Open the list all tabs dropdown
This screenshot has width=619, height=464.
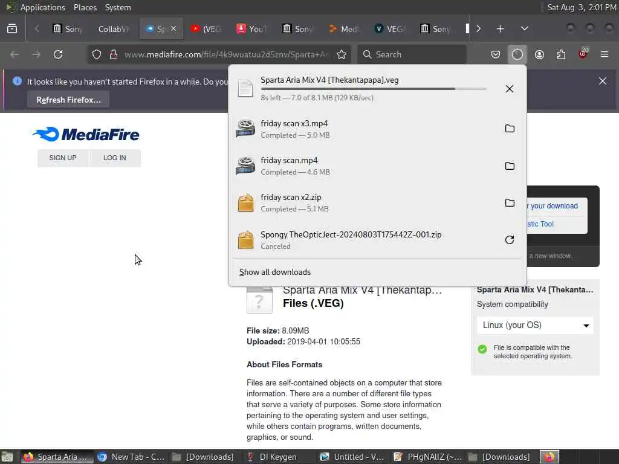(x=524, y=29)
